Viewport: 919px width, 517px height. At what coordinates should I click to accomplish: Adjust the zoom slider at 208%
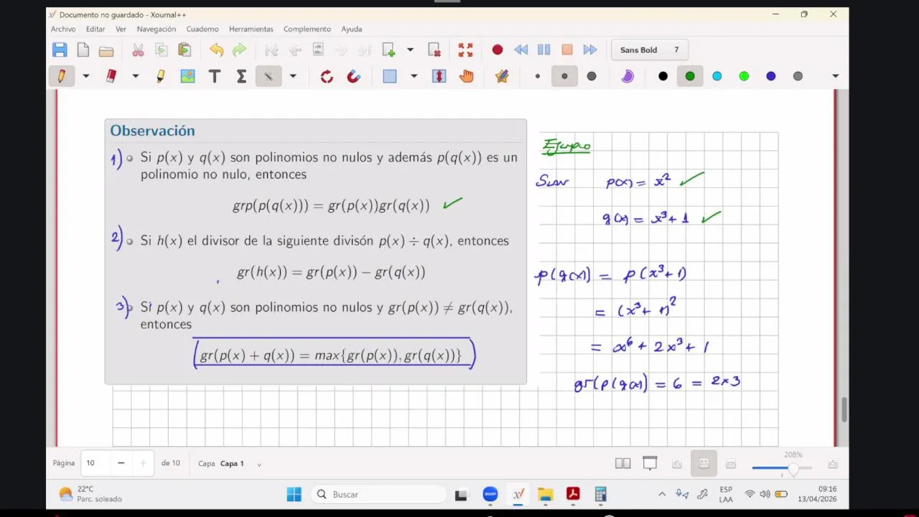click(x=782, y=468)
